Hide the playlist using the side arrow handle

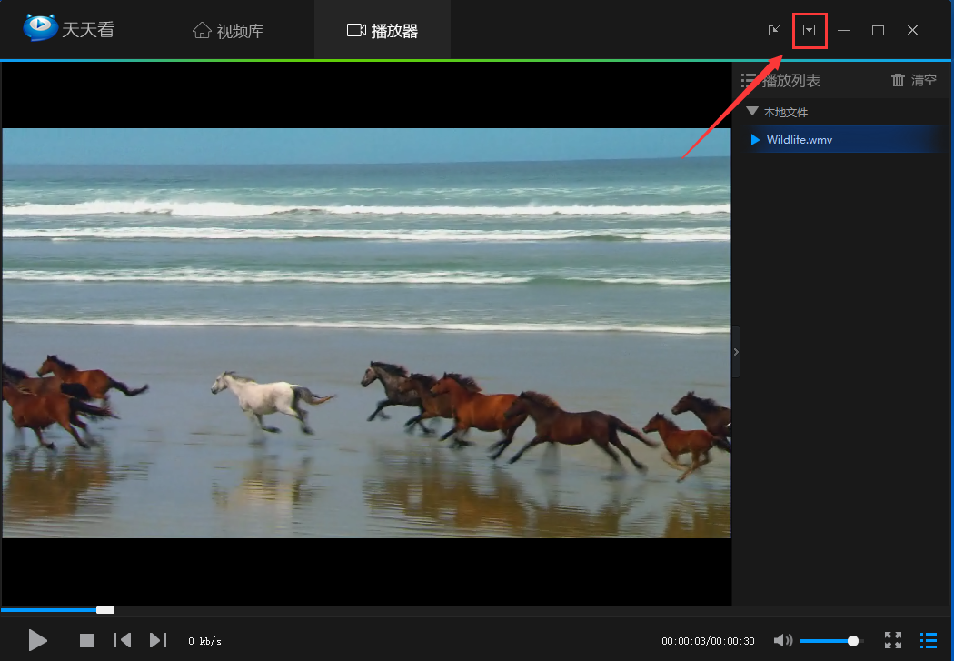tap(736, 352)
